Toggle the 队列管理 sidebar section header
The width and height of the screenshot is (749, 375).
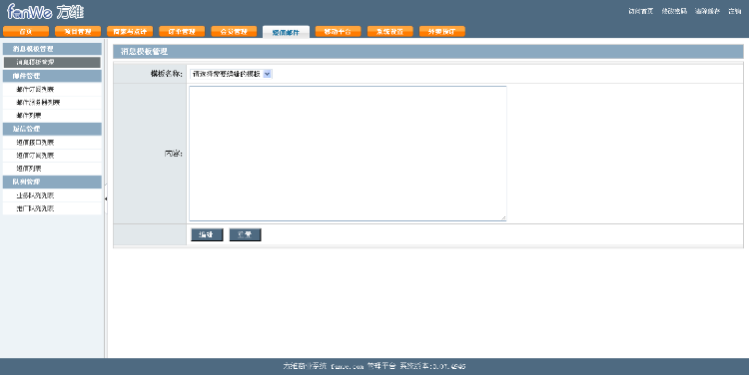pos(52,182)
